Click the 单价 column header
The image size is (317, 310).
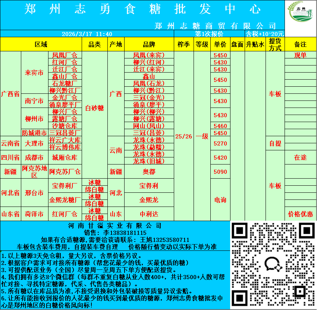click(x=220, y=44)
